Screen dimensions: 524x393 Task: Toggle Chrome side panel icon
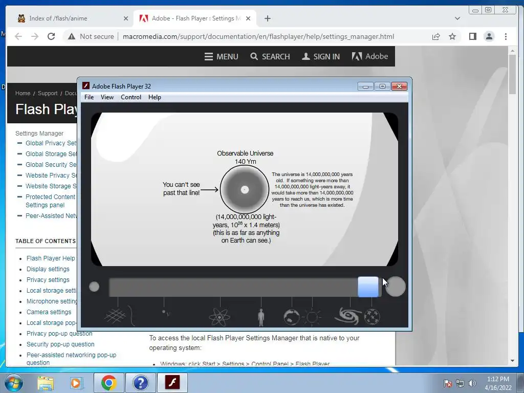coord(472,36)
